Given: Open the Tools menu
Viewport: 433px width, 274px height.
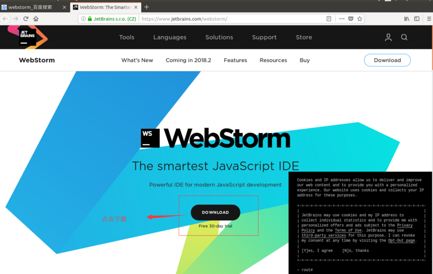Looking at the screenshot, I should 127,37.
